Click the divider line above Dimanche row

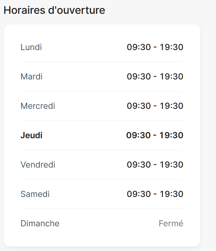click(x=102, y=209)
